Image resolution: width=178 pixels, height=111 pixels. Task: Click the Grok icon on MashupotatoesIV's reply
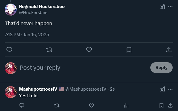pyautogui.click(x=163, y=89)
